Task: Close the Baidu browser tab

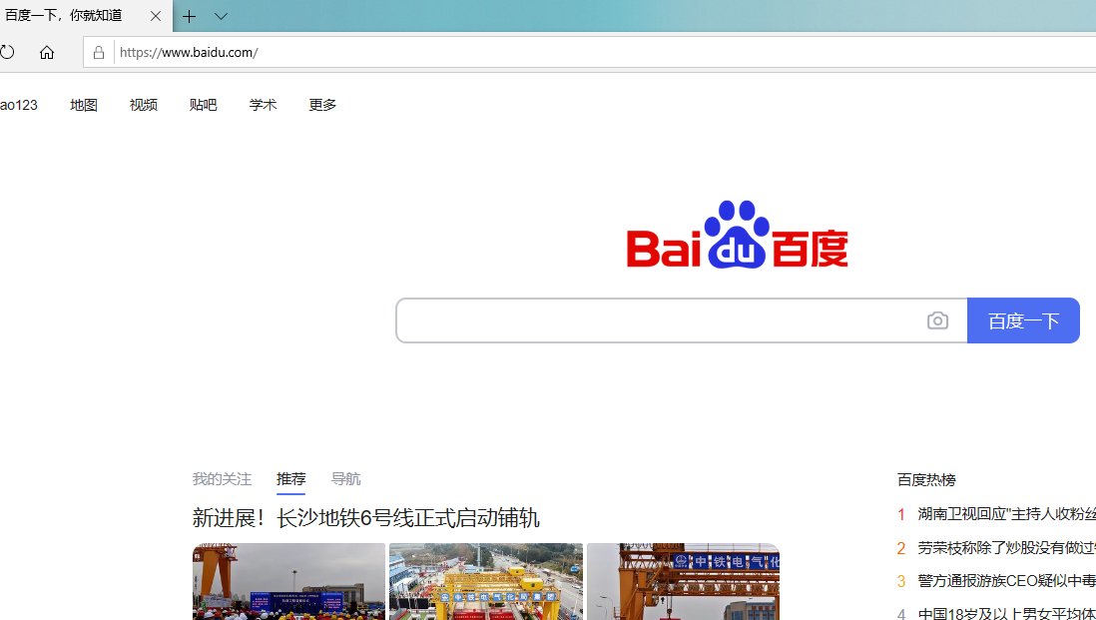Action: [x=156, y=16]
